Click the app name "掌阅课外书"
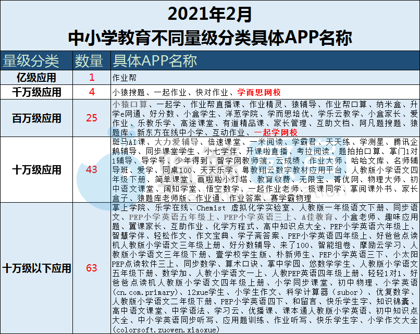 372,189
